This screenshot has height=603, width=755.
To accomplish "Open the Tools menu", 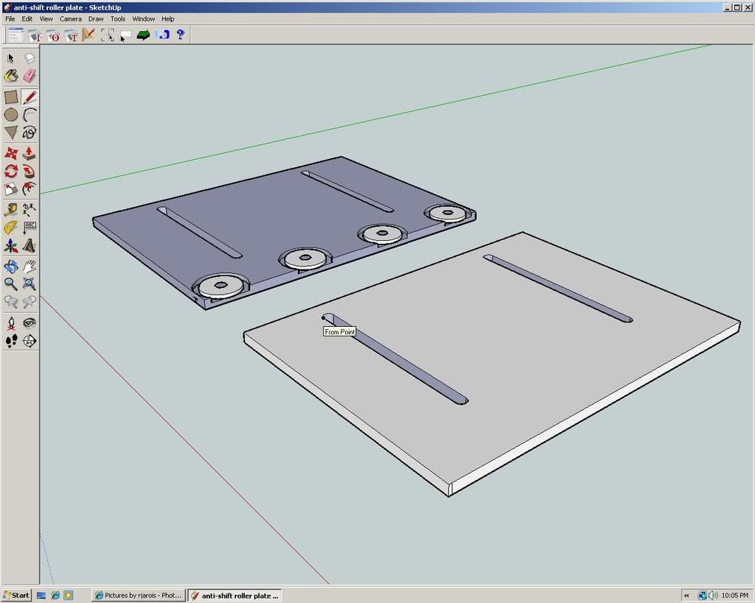I will click(x=118, y=18).
